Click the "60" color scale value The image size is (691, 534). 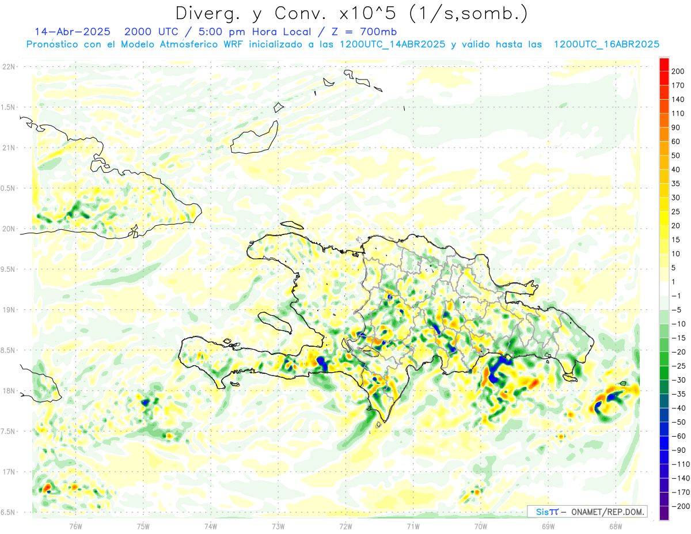coord(675,142)
